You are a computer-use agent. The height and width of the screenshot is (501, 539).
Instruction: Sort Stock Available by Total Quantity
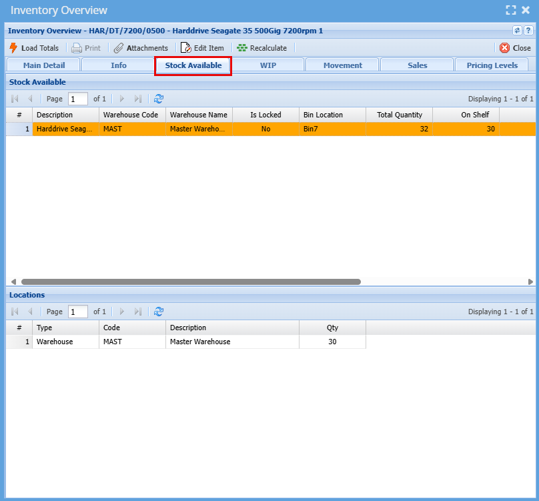399,115
